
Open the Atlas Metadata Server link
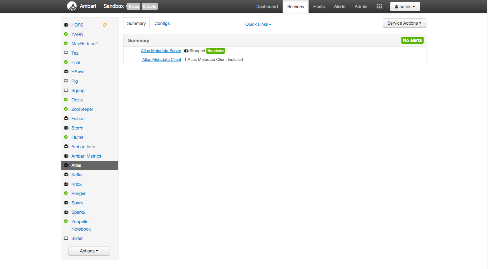point(161,51)
